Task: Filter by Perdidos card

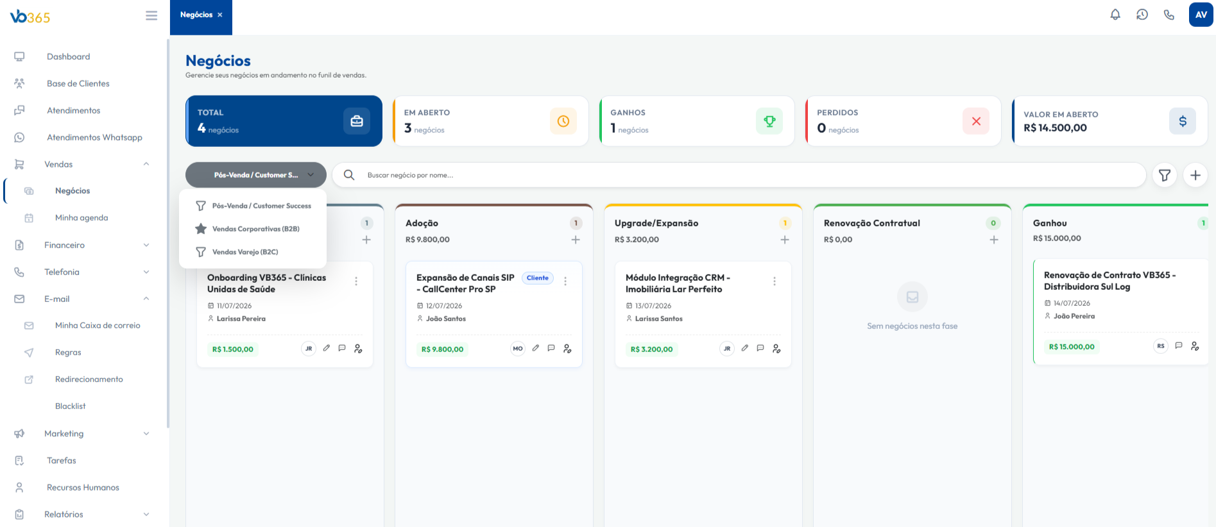Action: (903, 121)
